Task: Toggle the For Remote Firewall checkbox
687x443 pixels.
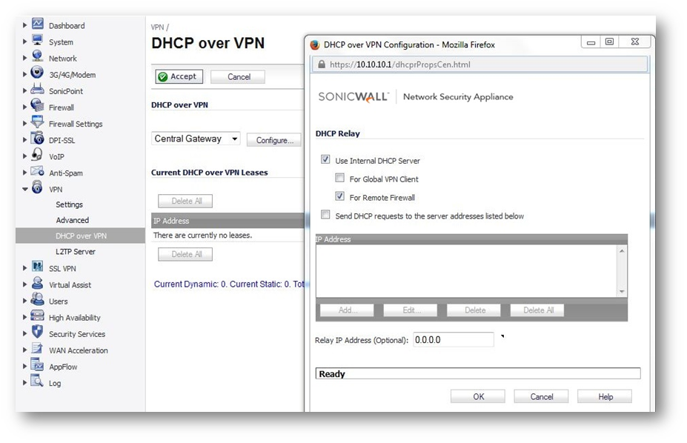Action: [339, 197]
